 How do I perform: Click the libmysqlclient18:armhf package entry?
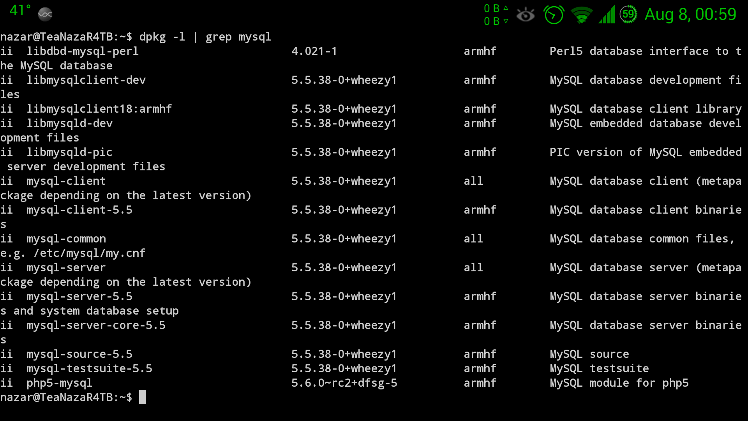(x=99, y=109)
